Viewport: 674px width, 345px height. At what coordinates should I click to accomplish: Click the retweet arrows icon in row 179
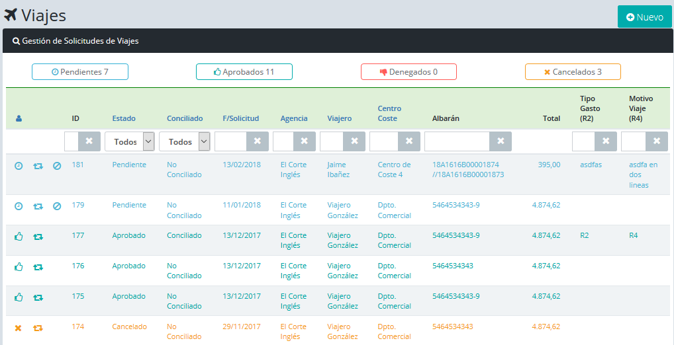tap(38, 206)
